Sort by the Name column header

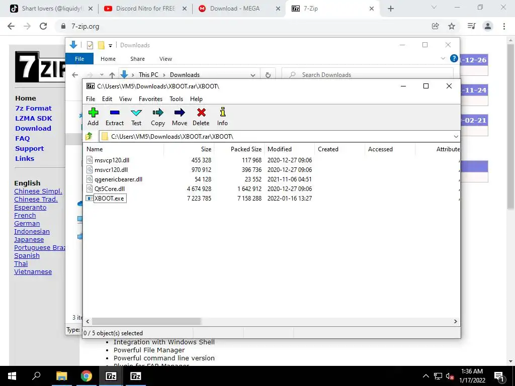point(123,149)
